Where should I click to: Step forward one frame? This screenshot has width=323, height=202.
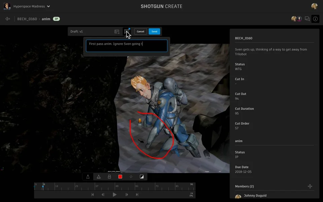[127, 195]
